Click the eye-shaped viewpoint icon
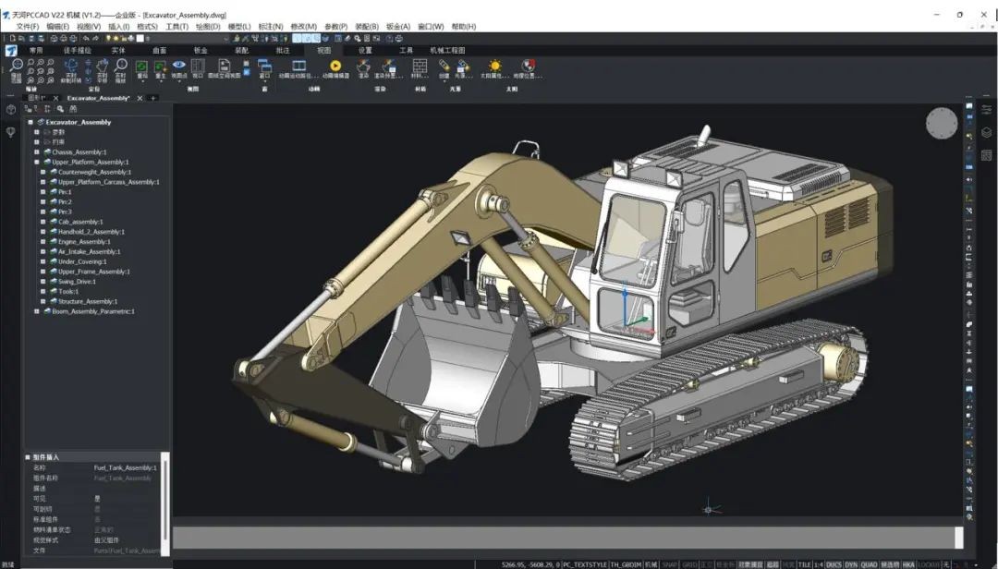This screenshot has width=998, height=569. click(x=178, y=66)
